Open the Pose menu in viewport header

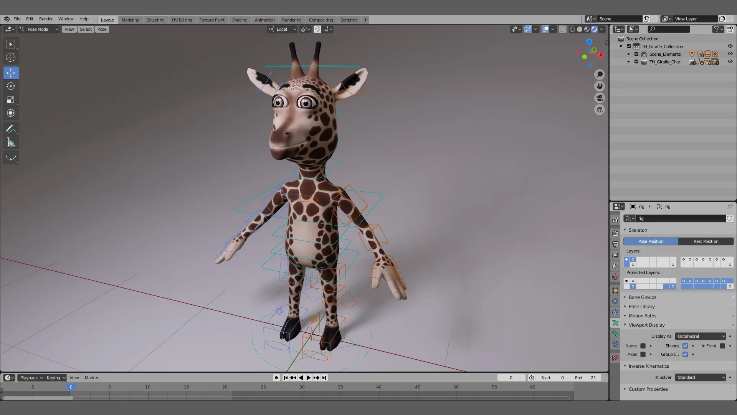[102, 29]
